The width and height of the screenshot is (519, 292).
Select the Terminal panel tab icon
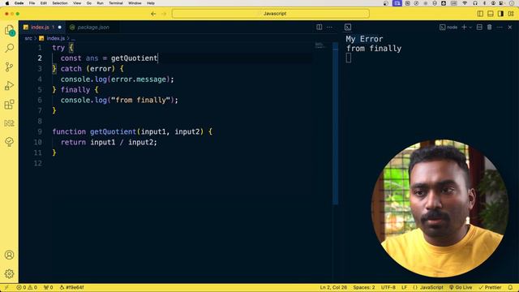click(x=348, y=27)
